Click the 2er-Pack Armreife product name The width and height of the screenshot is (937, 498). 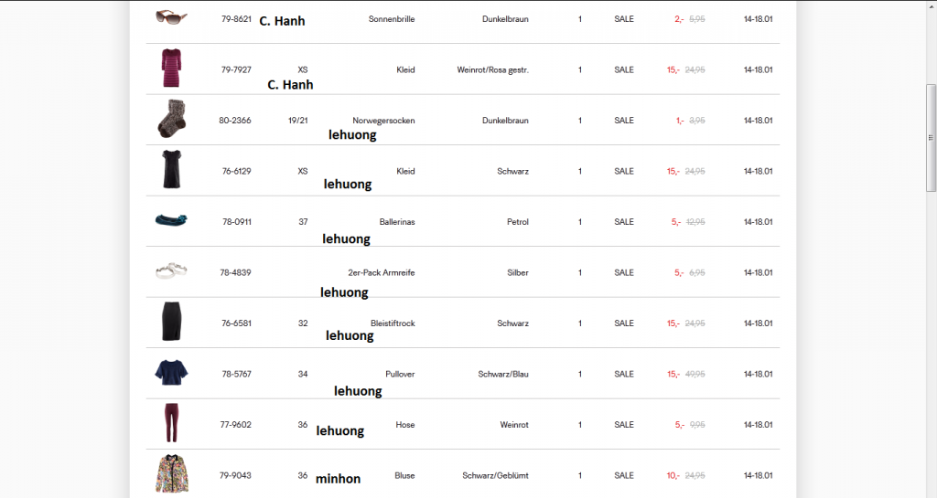pos(382,272)
